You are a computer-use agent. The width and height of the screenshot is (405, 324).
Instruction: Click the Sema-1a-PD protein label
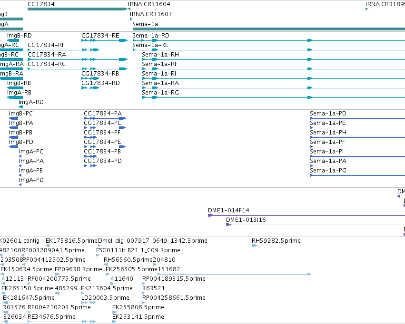coord(328,114)
